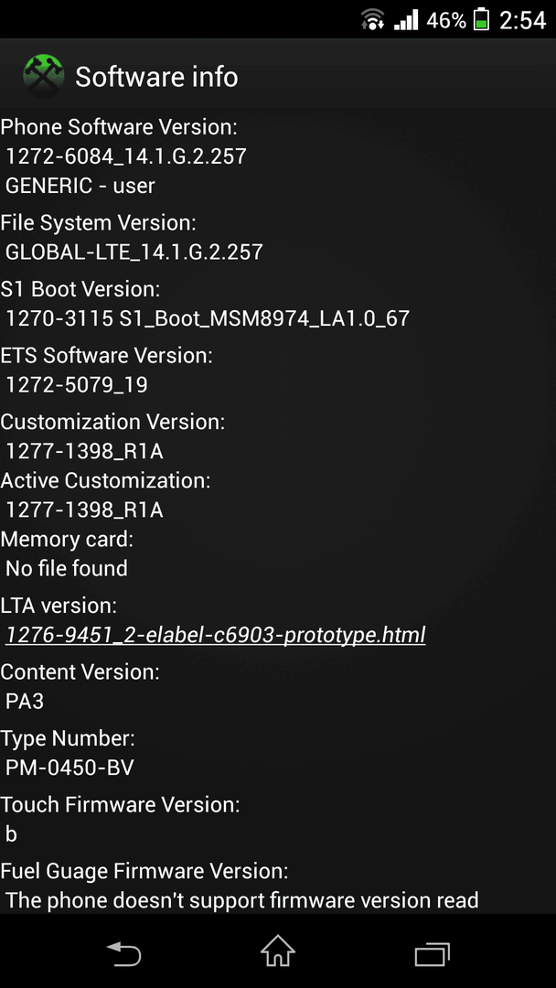
Task: Tap the Memory card No file found entry
Action: tap(66, 568)
